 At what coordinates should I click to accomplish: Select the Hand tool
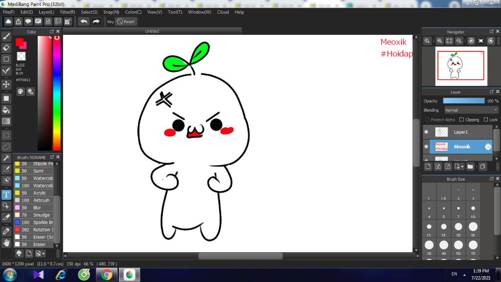click(6, 243)
